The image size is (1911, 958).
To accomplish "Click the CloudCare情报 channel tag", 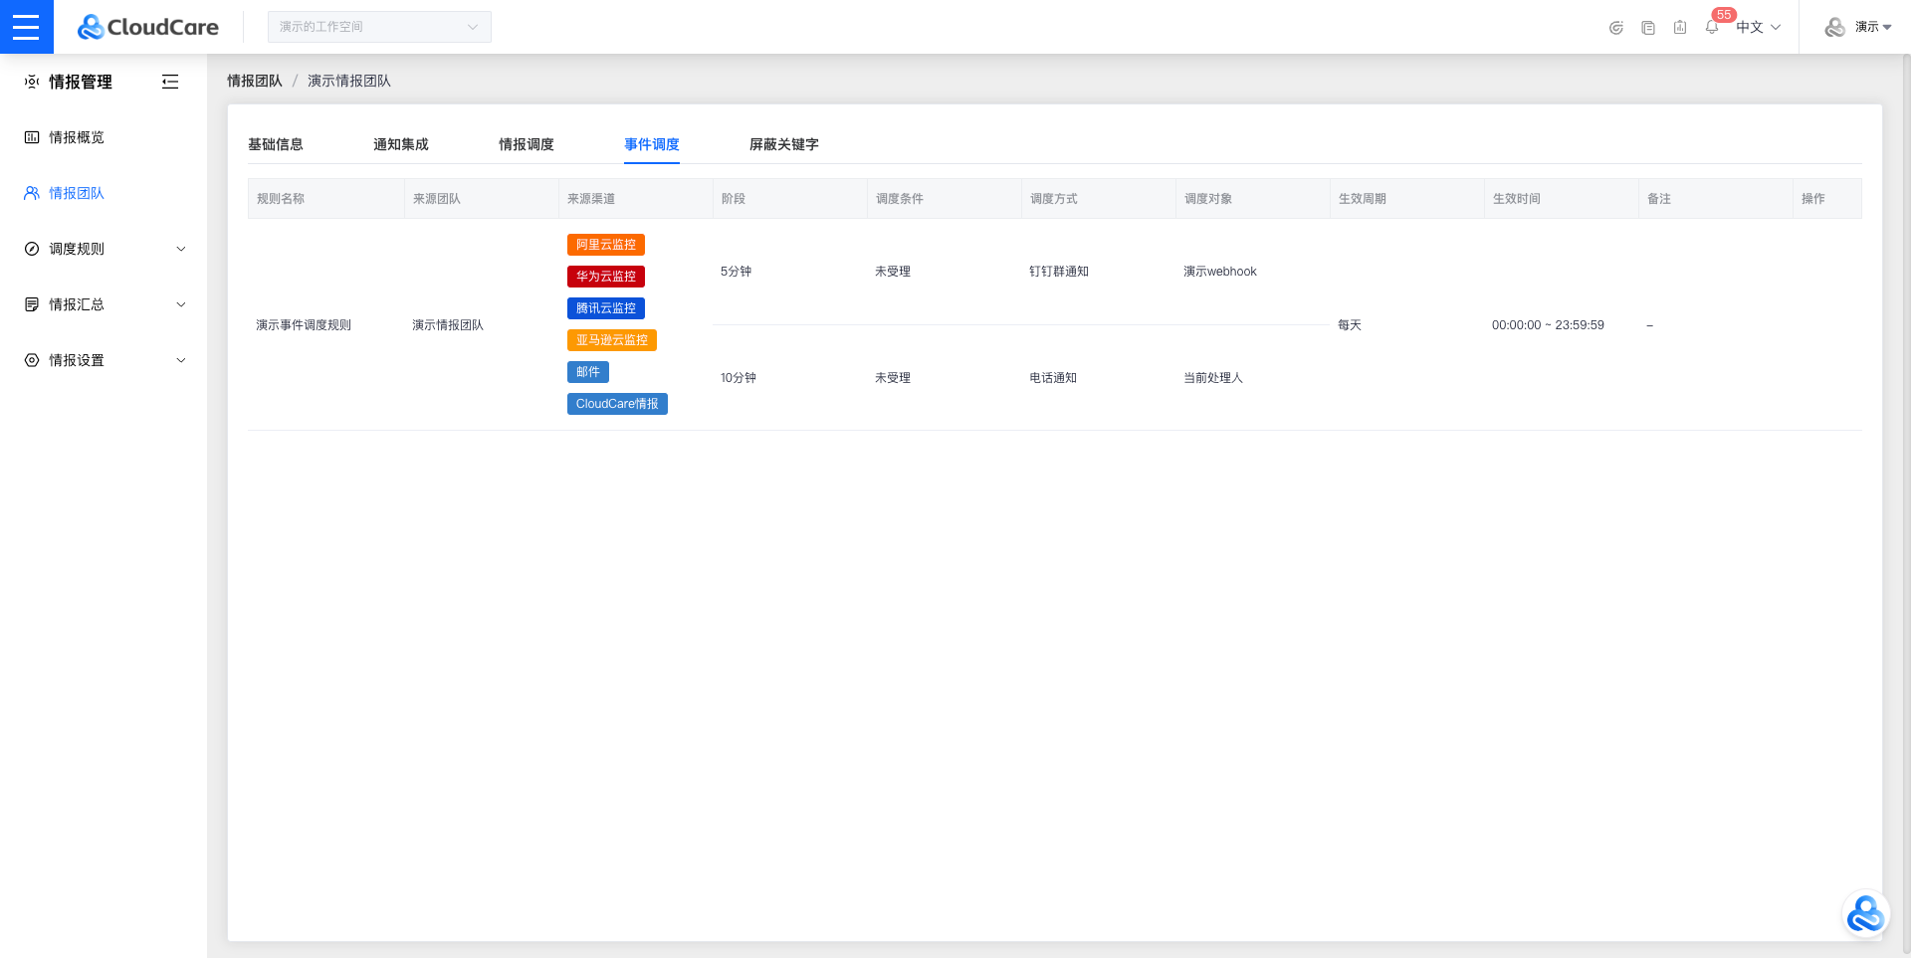I will click(x=617, y=404).
